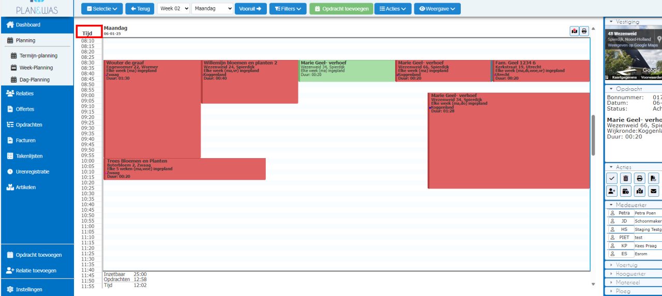Click the print icon above the day schedule
The width and height of the screenshot is (662, 296).
coord(584,31)
